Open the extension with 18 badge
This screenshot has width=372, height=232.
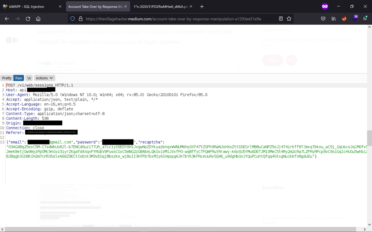coord(355,19)
